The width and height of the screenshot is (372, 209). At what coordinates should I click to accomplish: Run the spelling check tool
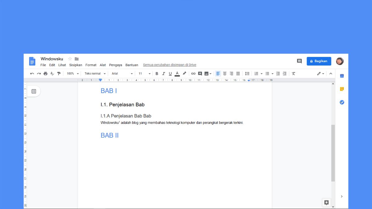point(52,73)
